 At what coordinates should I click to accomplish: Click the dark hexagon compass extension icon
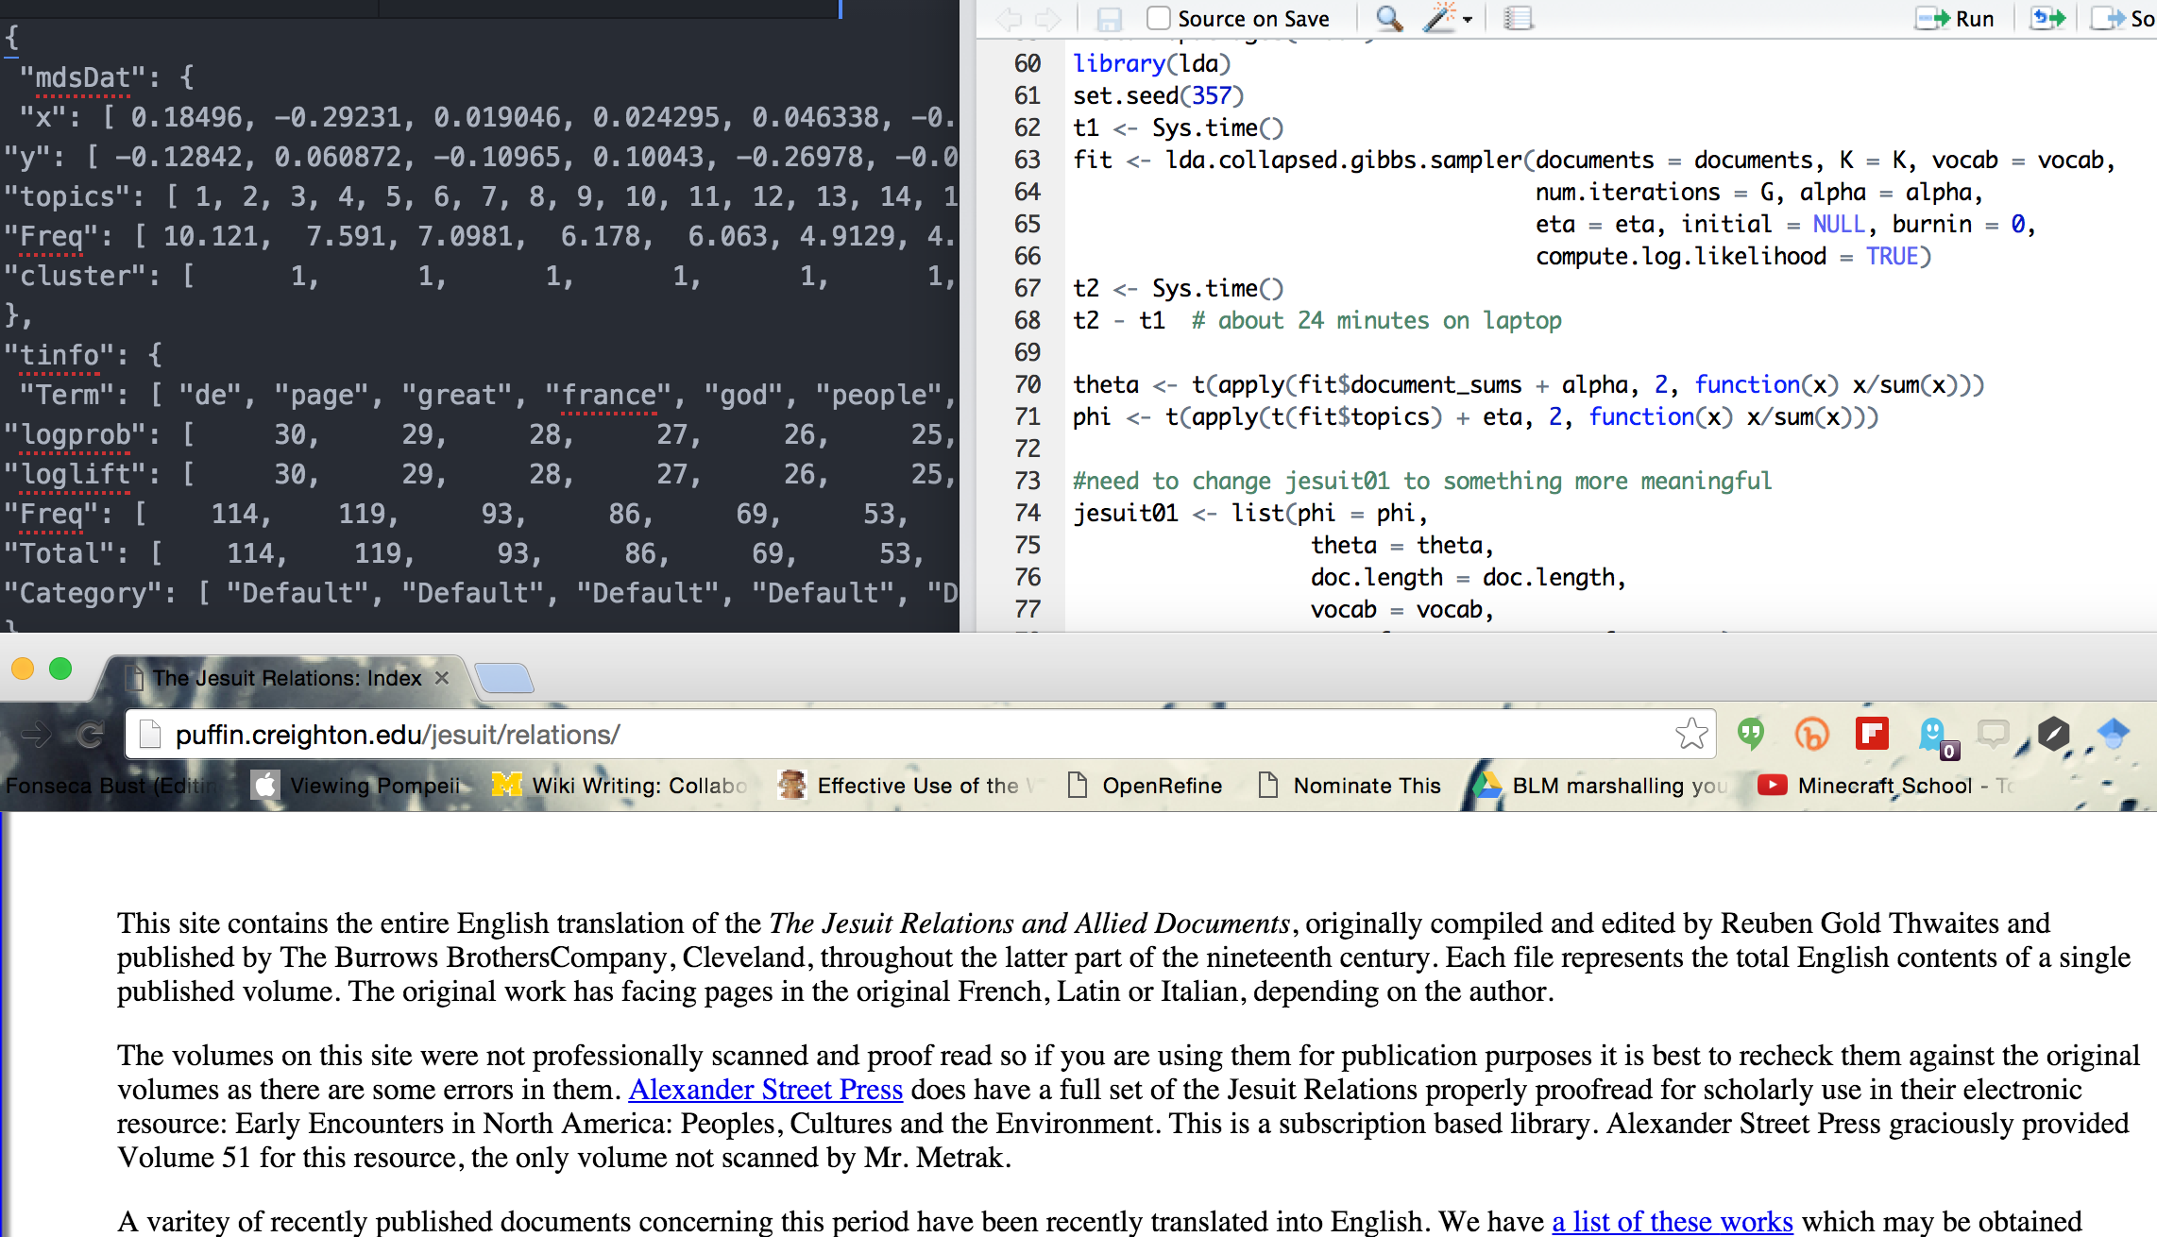(x=2053, y=734)
